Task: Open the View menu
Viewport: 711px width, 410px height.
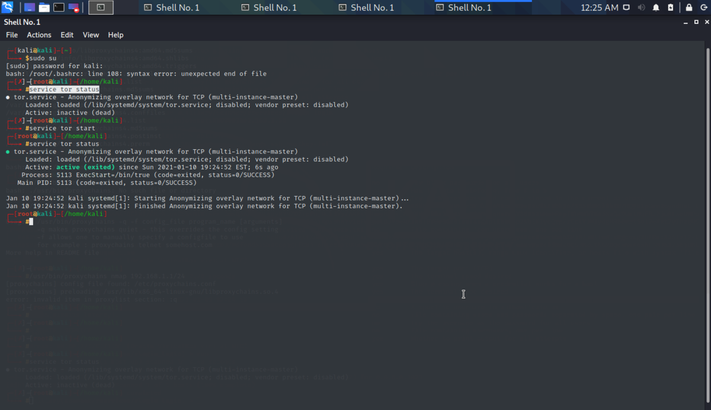Action: [91, 35]
